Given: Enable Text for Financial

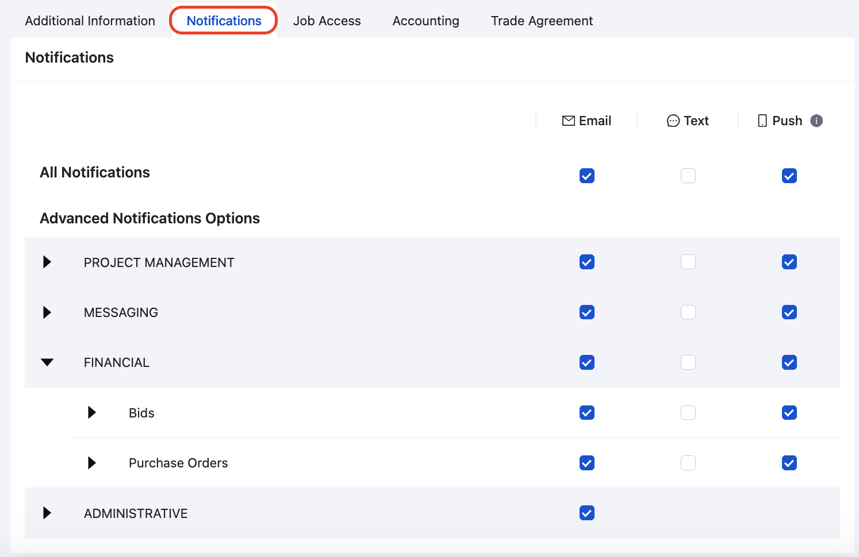Looking at the screenshot, I should pyautogui.click(x=688, y=362).
